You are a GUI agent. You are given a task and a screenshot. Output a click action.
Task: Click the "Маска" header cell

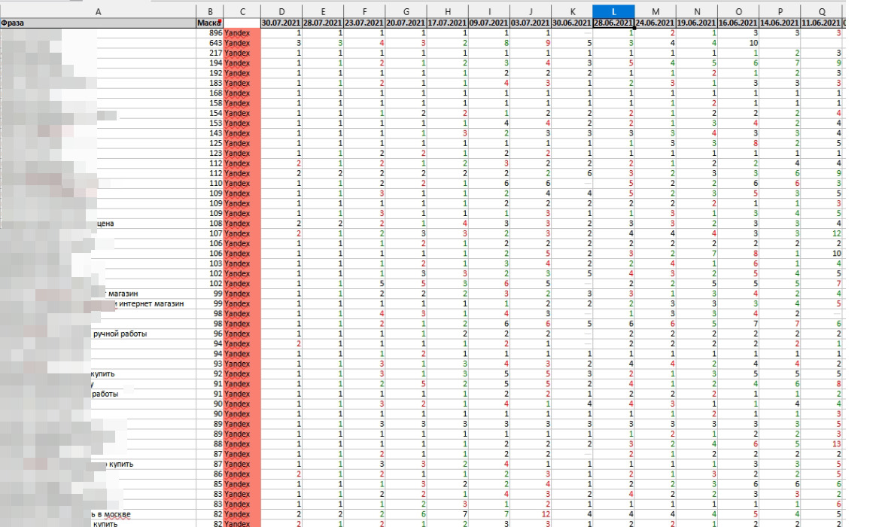point(209,23)
